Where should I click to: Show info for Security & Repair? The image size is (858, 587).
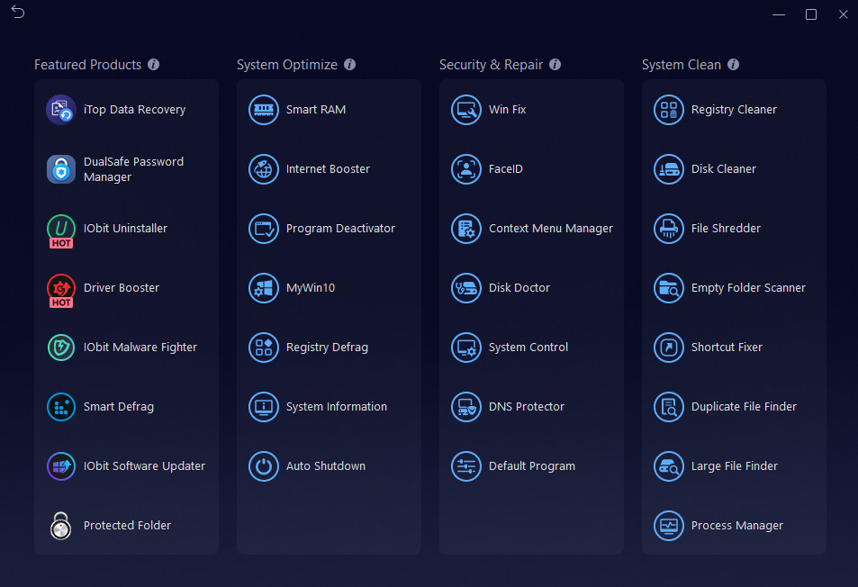click(555, 65)
